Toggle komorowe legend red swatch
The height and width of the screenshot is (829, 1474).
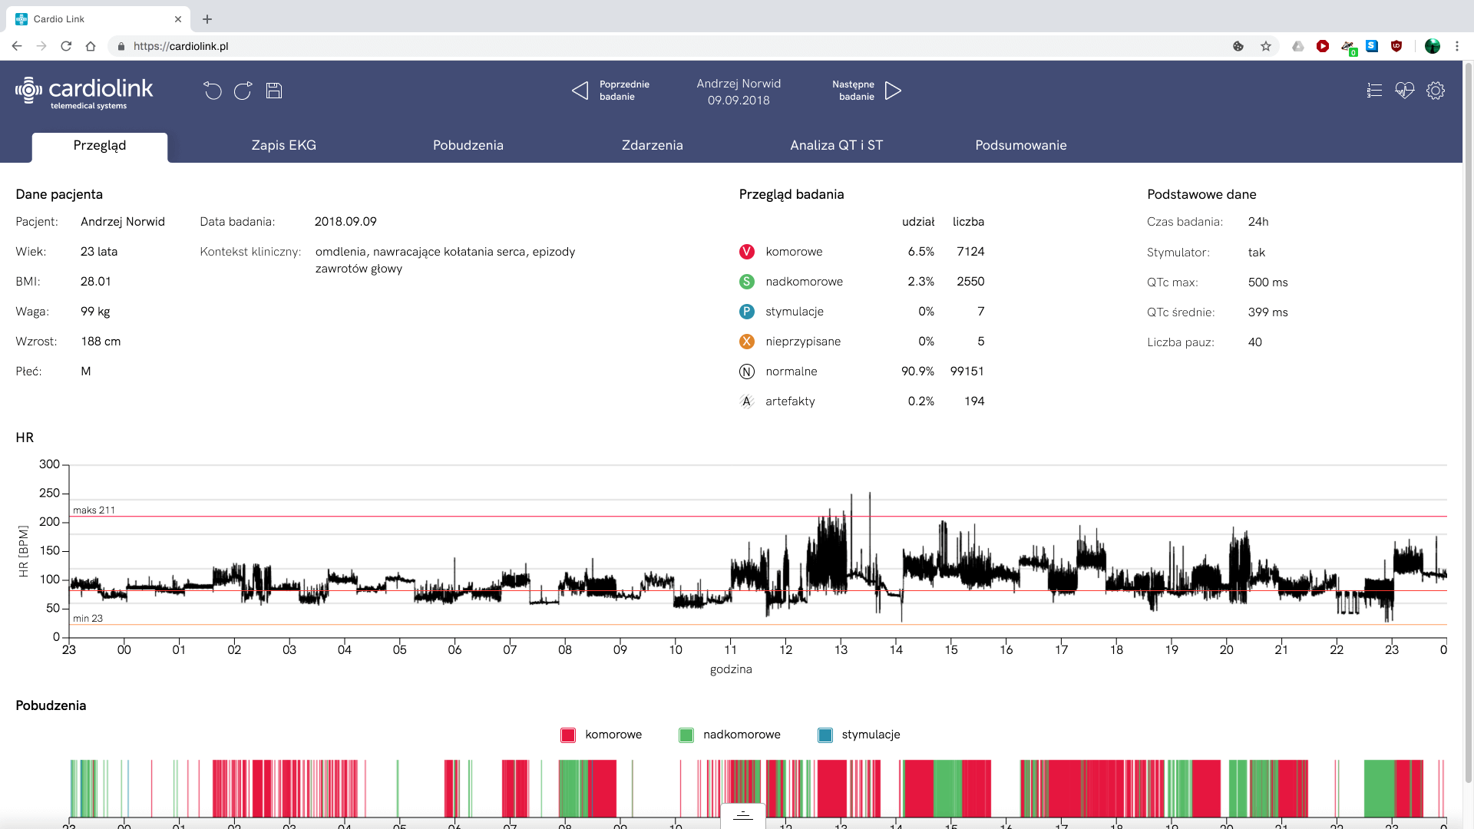pyautogui.click(x=568, y=735)
